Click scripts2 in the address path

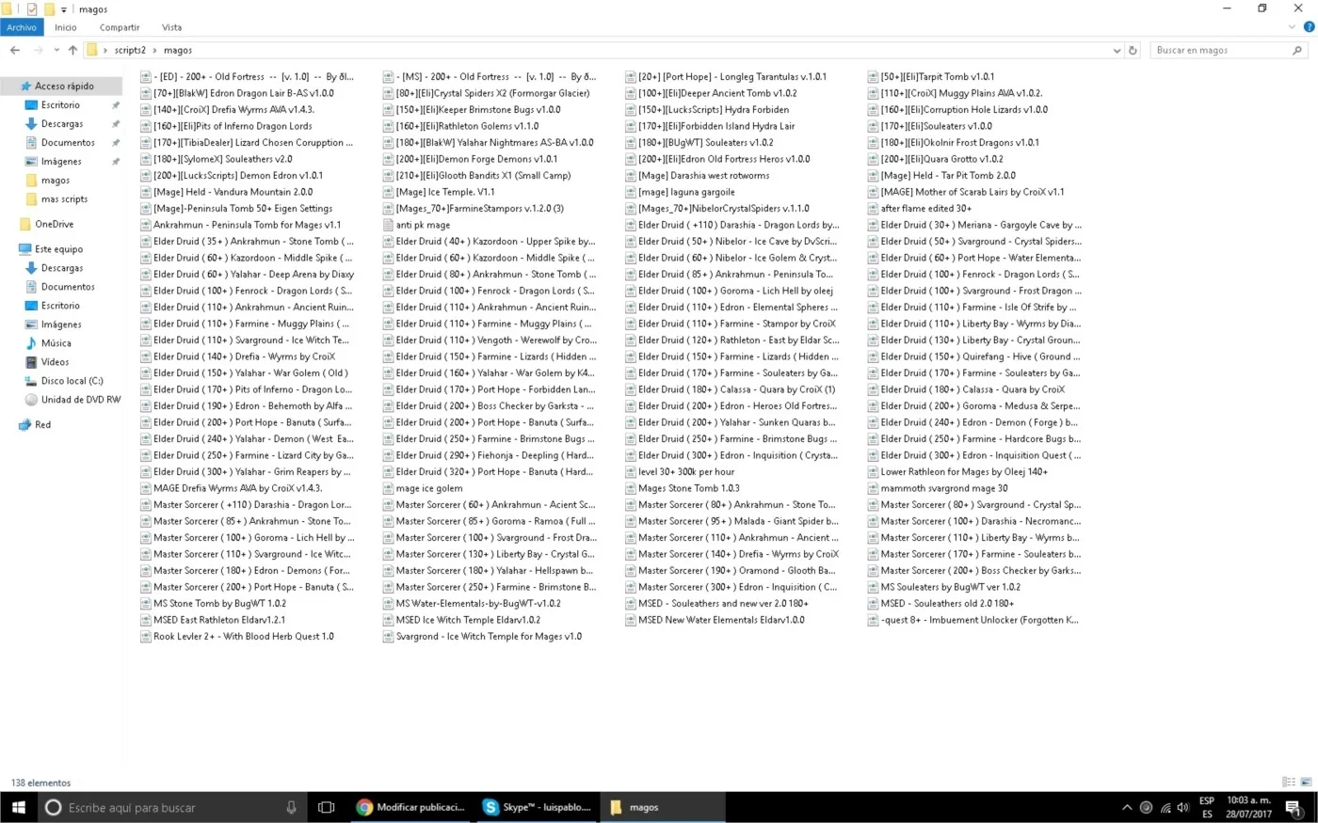[130, 50]
